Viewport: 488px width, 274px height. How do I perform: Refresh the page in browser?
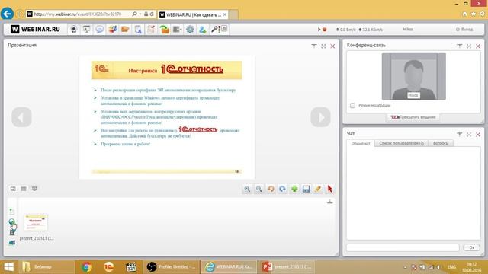tap(152, 14)
